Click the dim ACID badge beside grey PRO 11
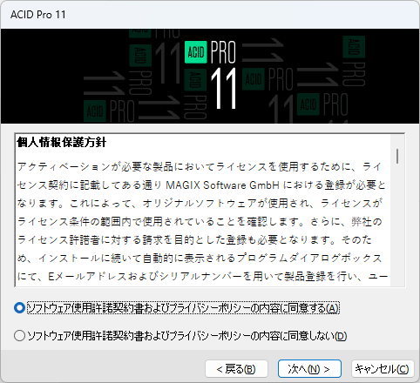Screen dimensions: 420x383 coord(254,79)
